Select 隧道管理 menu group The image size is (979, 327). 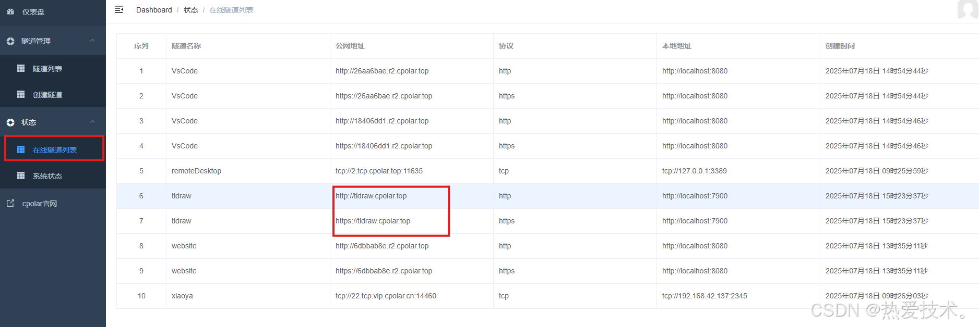tap(53, 41)
